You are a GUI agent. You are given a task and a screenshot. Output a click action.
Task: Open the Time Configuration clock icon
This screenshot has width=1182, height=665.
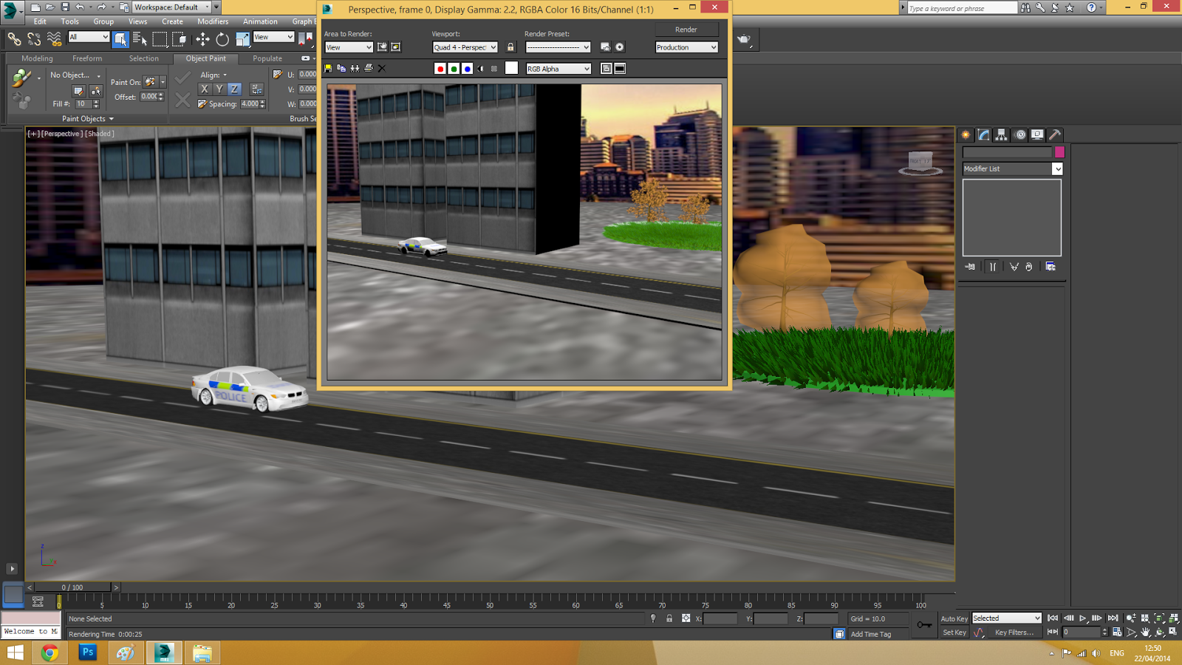pyautogui.click(x=1116, y=632)
